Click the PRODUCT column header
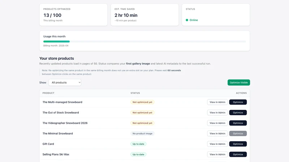The height and width of the screenshot is (162, 289). (48, 93)
